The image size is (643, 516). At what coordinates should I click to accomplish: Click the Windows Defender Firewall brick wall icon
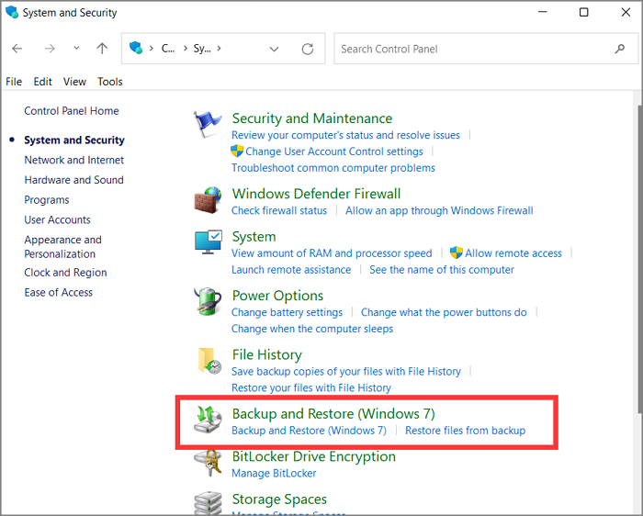pos(208,200)
